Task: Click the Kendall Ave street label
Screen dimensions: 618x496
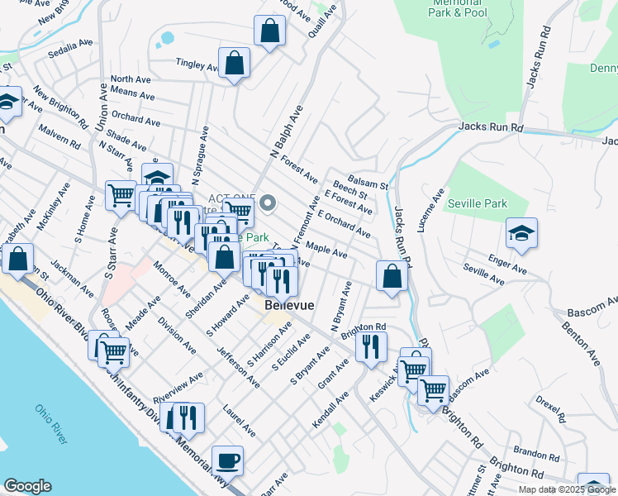Action: (x=330, y=410)
